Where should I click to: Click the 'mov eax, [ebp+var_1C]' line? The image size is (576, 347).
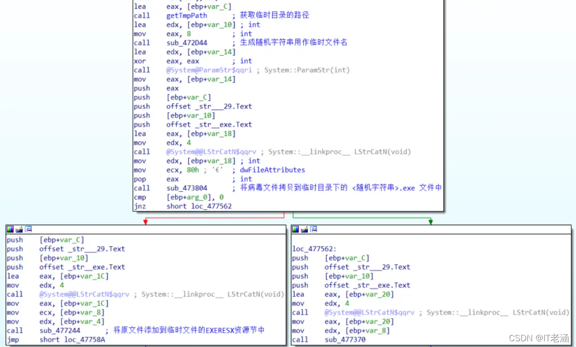pyautogui.click(x=58, y=303)
